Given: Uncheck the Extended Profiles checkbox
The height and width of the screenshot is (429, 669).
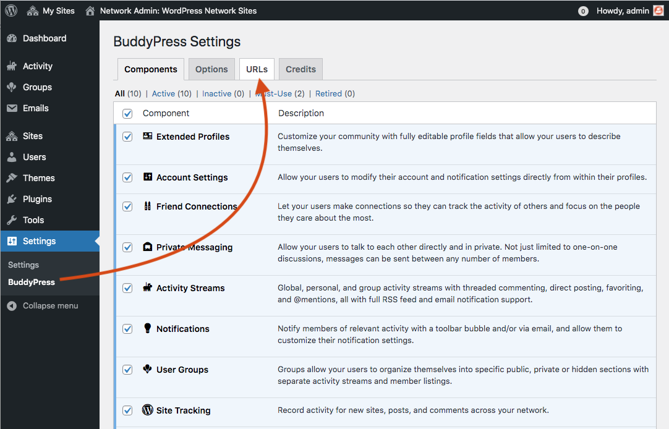Looking at the screenshot, I should [127, 137].
